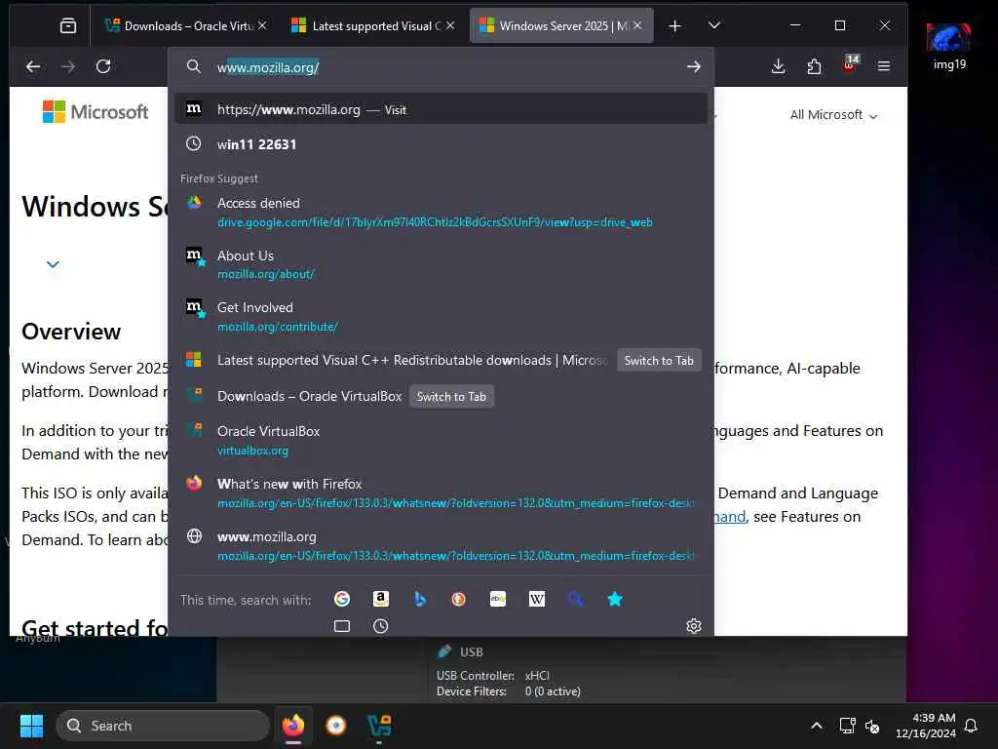Viewport: 998px width, 749px height.
Task: Switch to Tab for Oracle VirtualBox Downloads
Action: pyautogui.click(x=451, y=397)
